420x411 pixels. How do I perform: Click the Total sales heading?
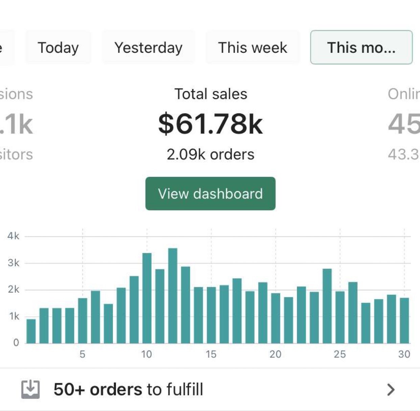210,94
